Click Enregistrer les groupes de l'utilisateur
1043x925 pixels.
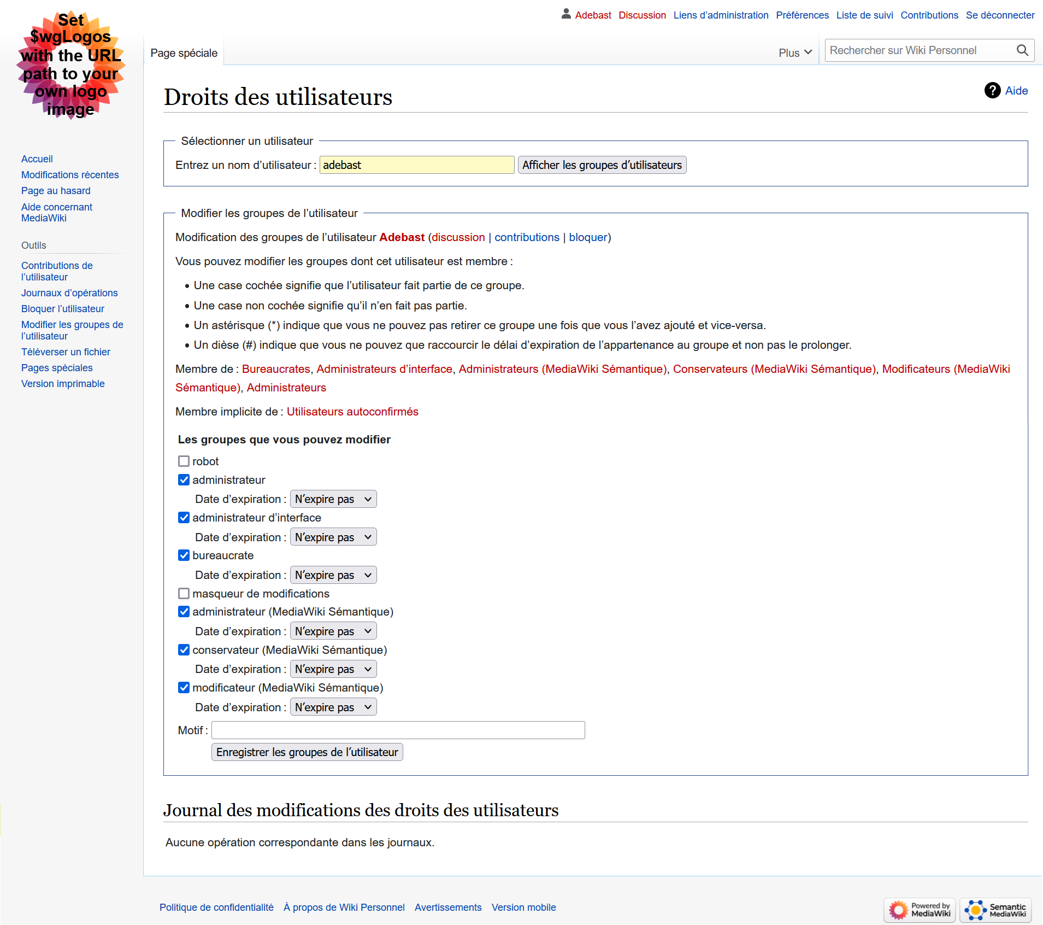pyautogui.click(x=307, y=752)
